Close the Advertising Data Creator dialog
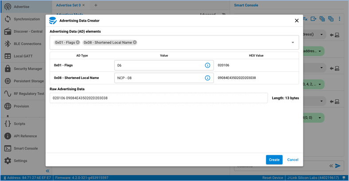Viewport: 349px width, 181px height. tap(297, 21)
